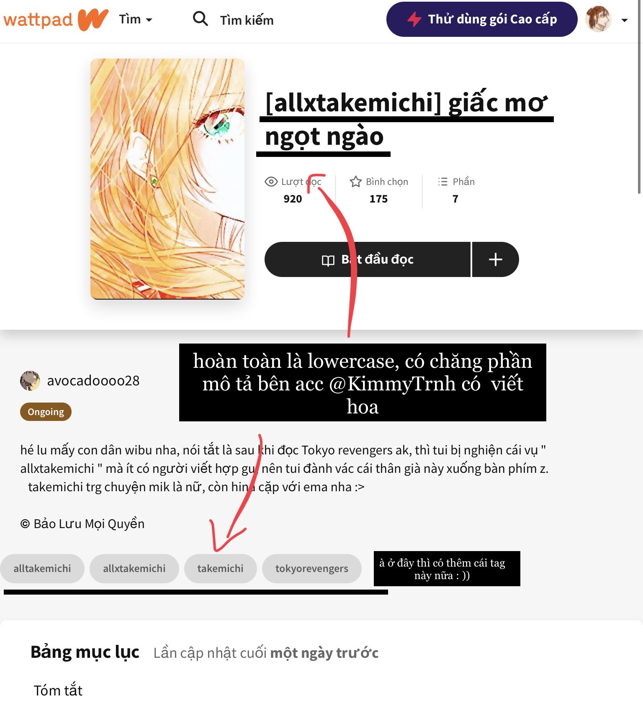Click avocadoooo28 author avatar
The height and width of the screenshot is (708, 643).
30,381
